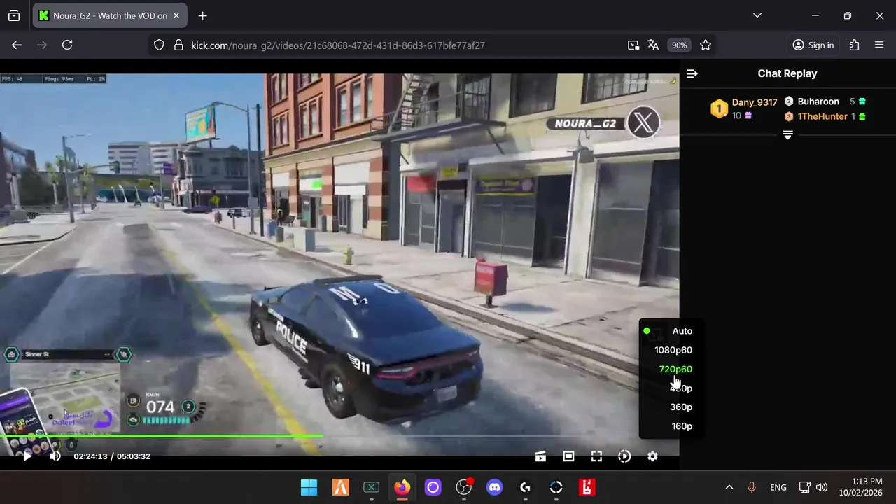Play the VOD video
The height and width of the screenshot is (504, 896).
27,456
